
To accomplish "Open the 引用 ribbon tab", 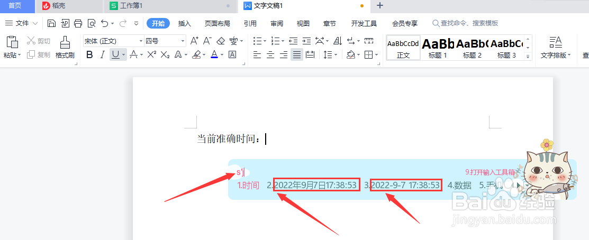I will (250, 24).
